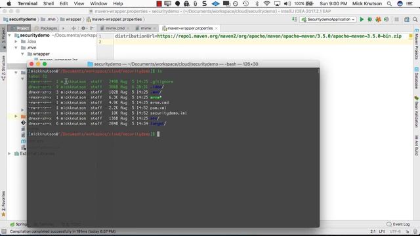The width and height of the screenshot is (420, 236).
Task: Click the distributionUrl https link in editor
Action: 280,36
